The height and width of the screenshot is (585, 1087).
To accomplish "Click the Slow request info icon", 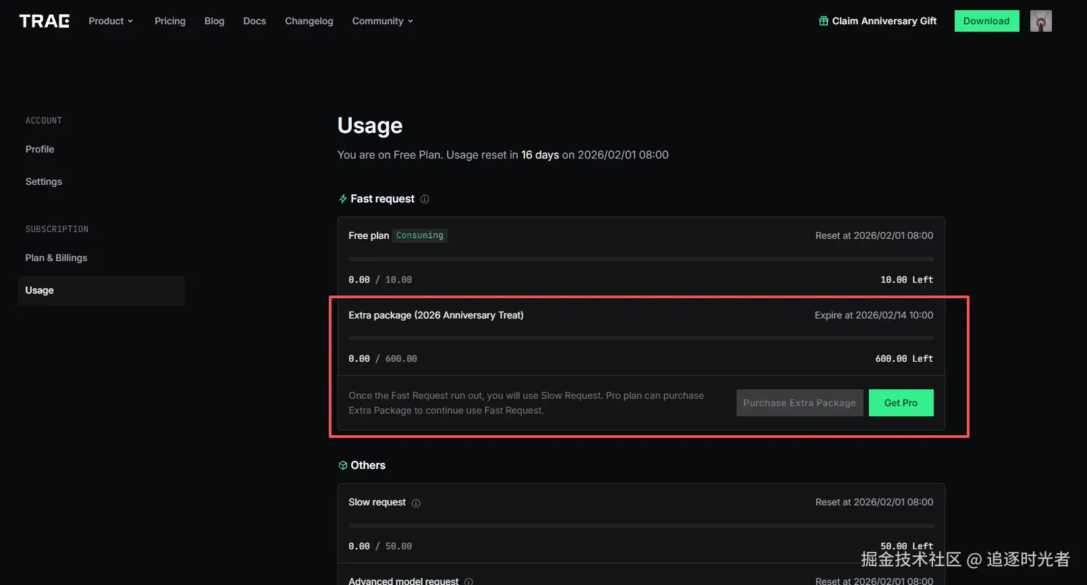I will pos(416,503).
